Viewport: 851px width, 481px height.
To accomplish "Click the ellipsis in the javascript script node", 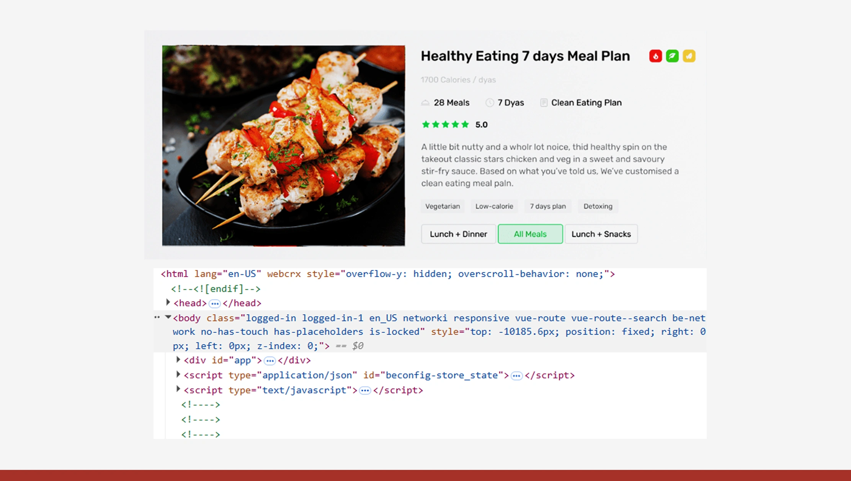I will point(364,390).
